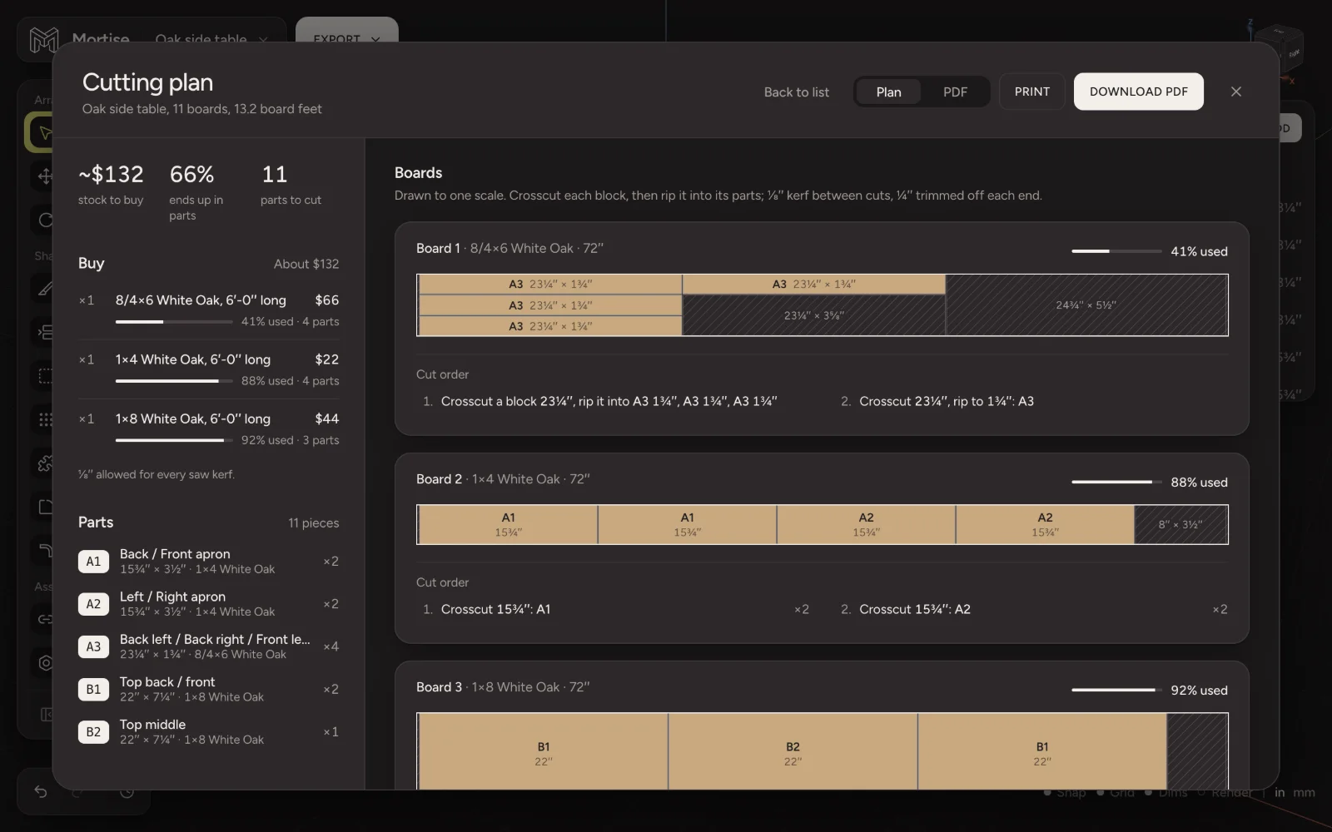Go Back to list
The width and height of the screenshot is (1332, 832).
(x=797, y=92)
